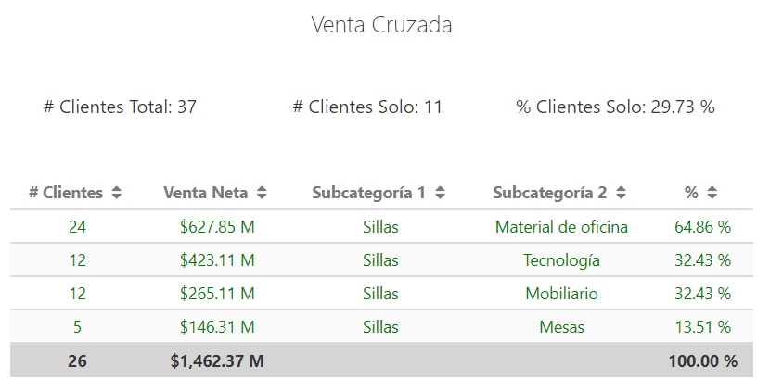The image size is (770, 392).
Task: Click the # Clientes column header
Action: pyautogui.click(x=66, y=193)
